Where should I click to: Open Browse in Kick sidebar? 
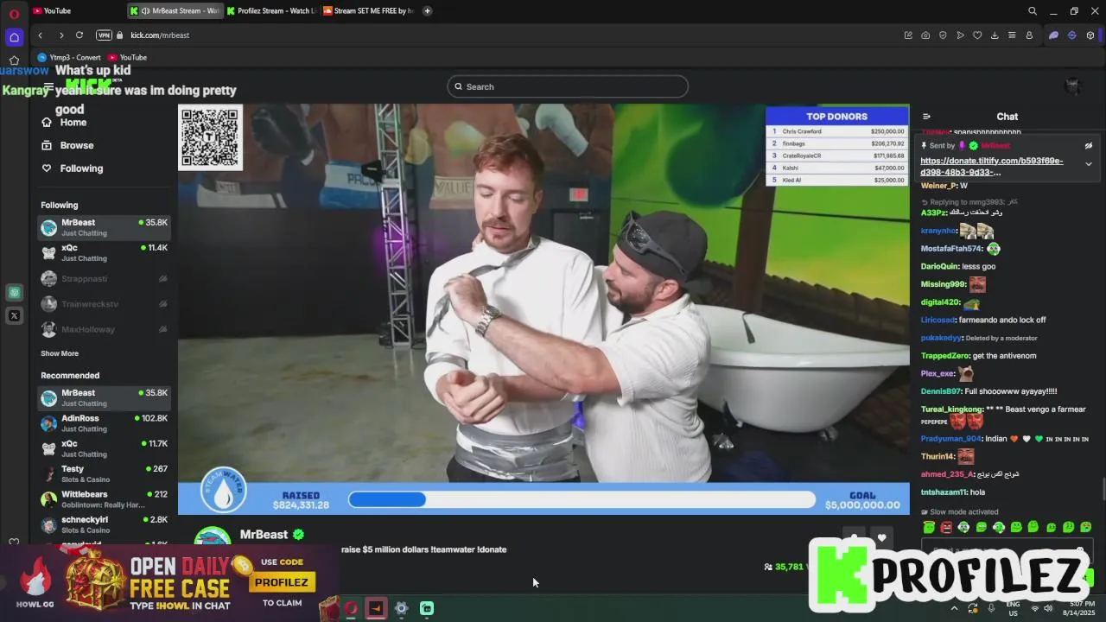pos(67,145)
